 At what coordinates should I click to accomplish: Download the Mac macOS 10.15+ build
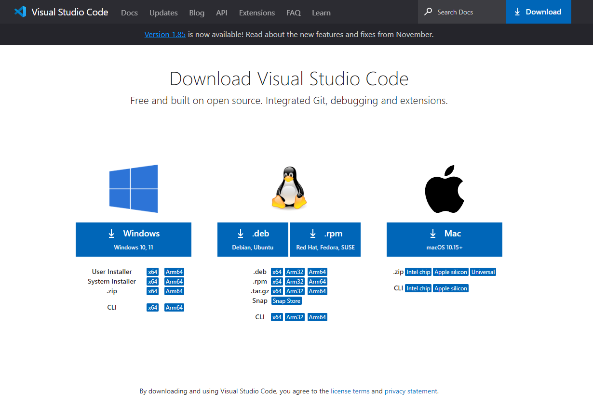click(445, 239)
